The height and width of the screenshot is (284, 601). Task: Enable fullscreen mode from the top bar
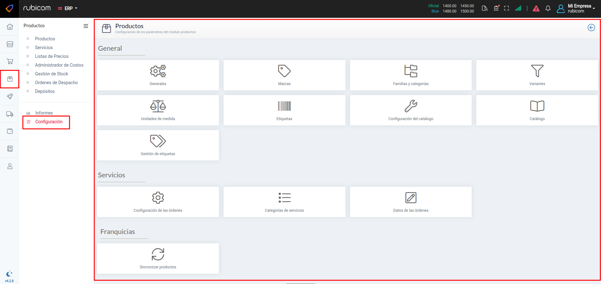click(x=506, y=8)
